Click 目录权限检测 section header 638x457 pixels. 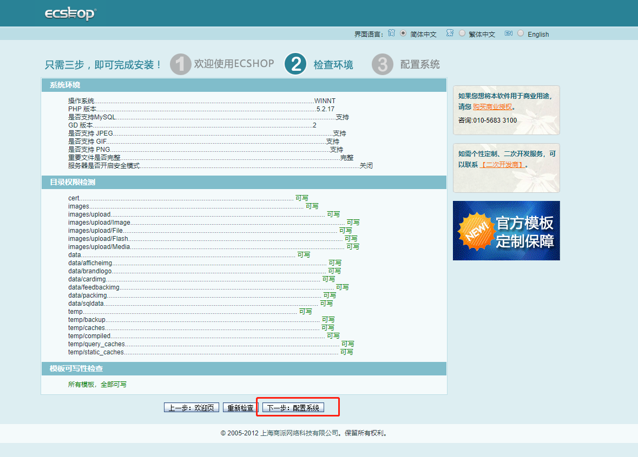pyautogui.click(x=244, y=182)
